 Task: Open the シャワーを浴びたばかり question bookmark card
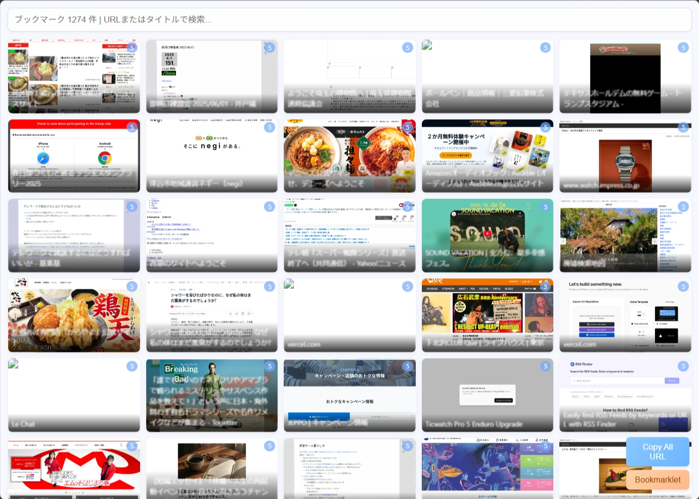[212, 315]
